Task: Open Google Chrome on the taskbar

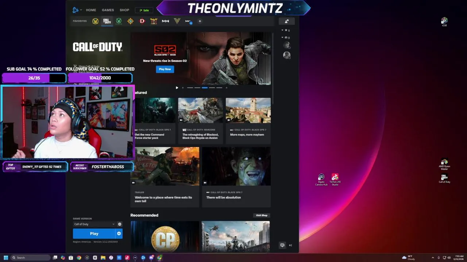Action: 79,258
